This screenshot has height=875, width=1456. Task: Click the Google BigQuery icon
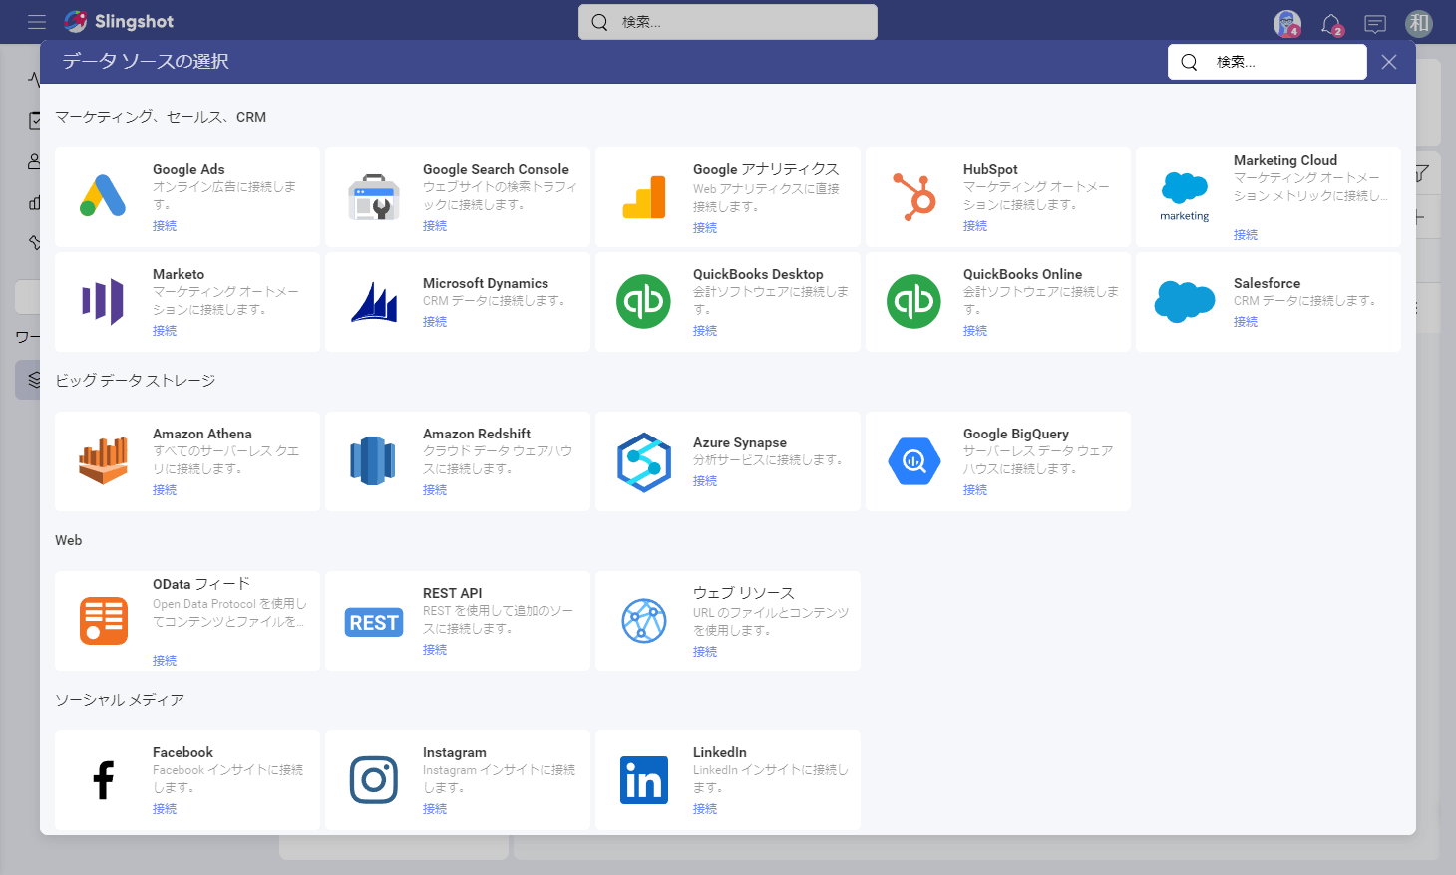pyautogui.click(x=914, y=460)
